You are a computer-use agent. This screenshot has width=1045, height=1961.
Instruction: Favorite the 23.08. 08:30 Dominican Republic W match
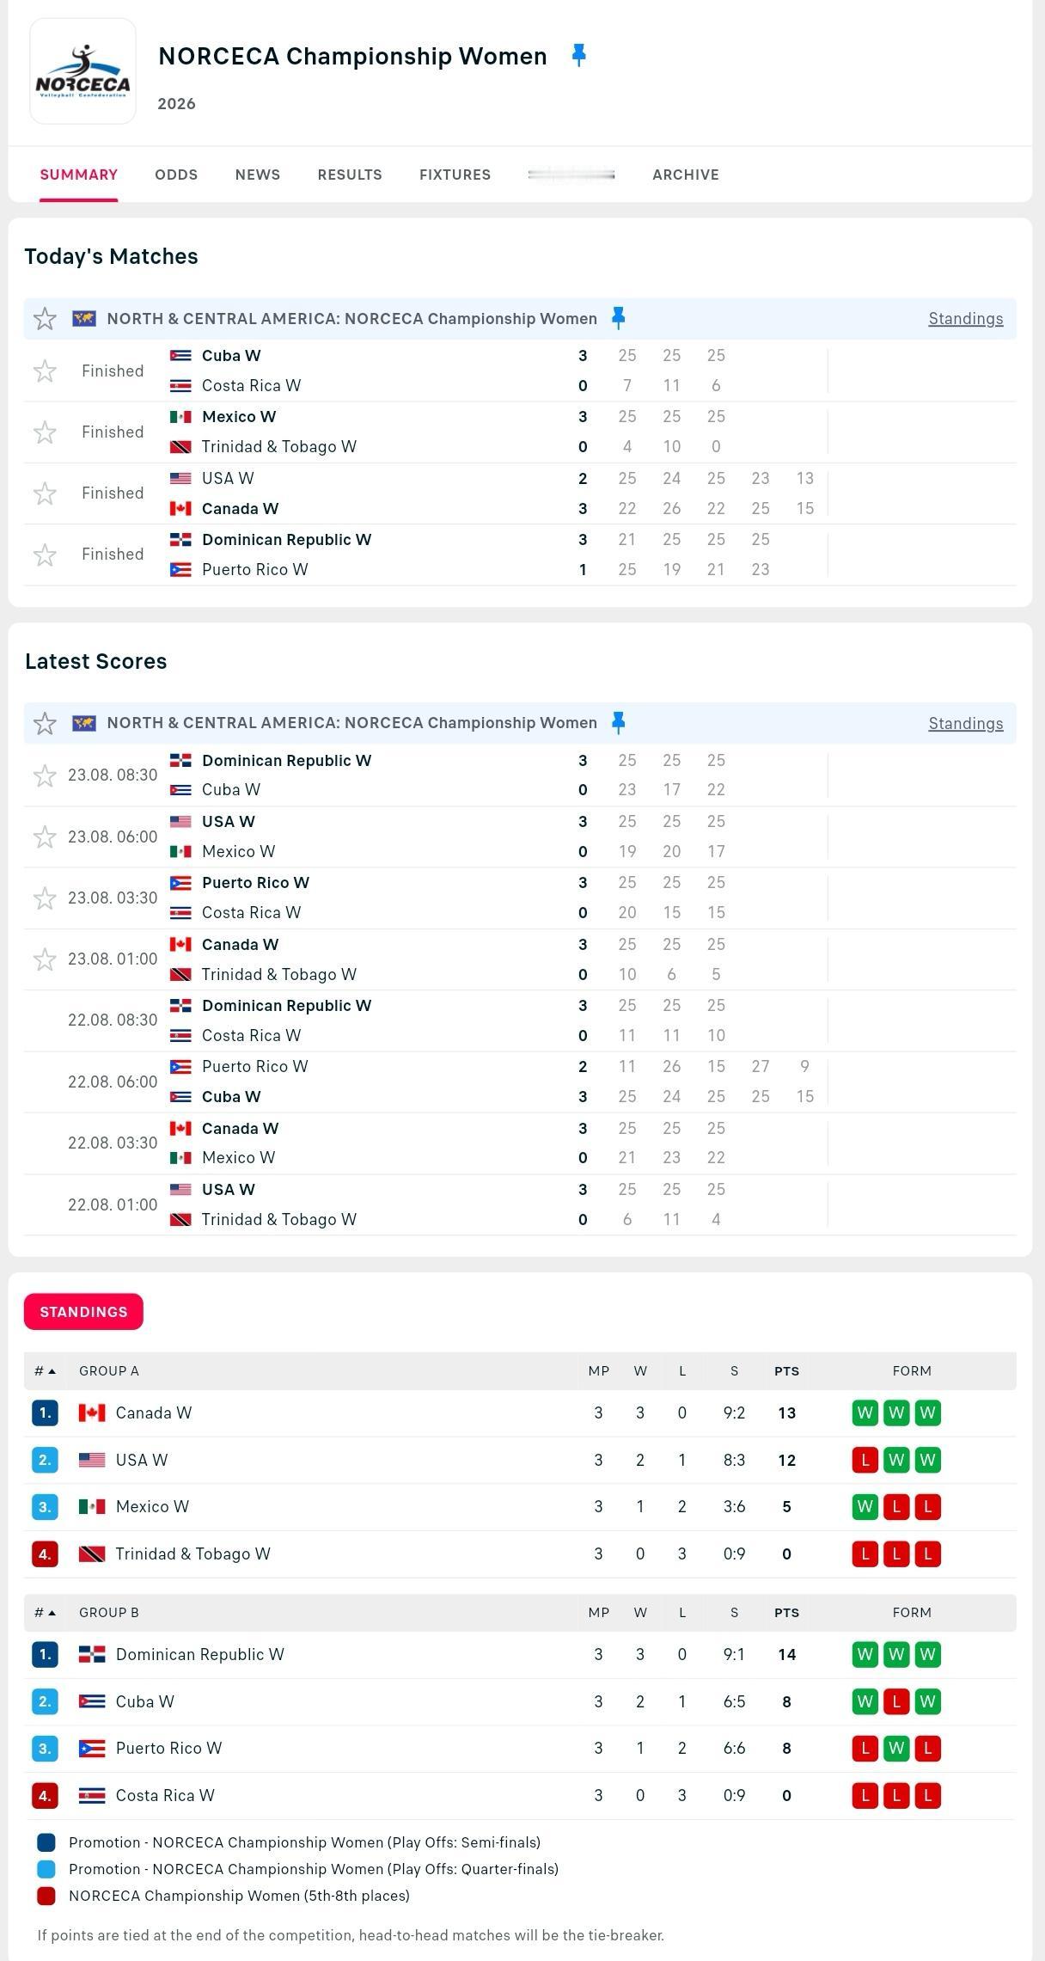(45, 775)
